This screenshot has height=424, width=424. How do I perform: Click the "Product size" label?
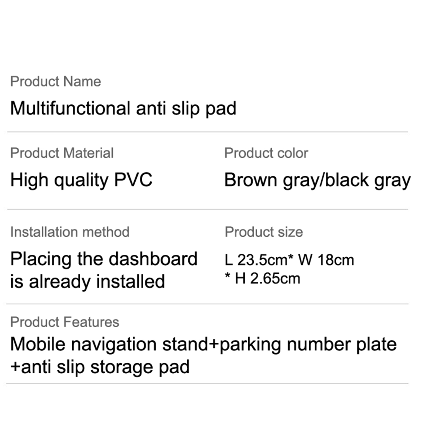pyautogui.click(x=264, y=232)
